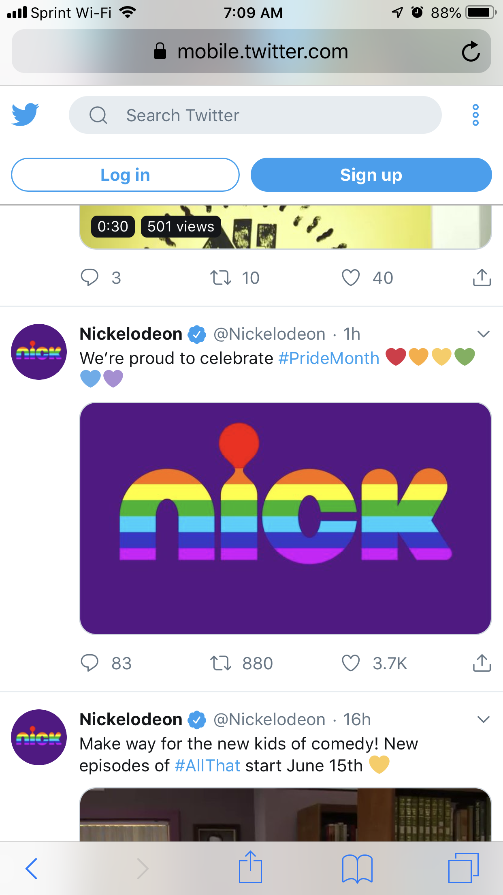Open the three-dot more options menu

click(x=475, y=115)
